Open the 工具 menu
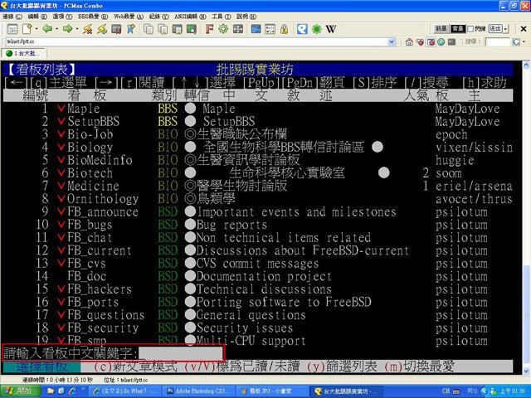 pos(222,17)
